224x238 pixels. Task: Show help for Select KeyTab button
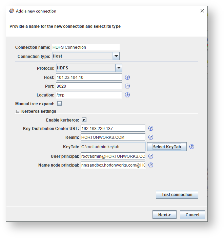tap(192, 147)
